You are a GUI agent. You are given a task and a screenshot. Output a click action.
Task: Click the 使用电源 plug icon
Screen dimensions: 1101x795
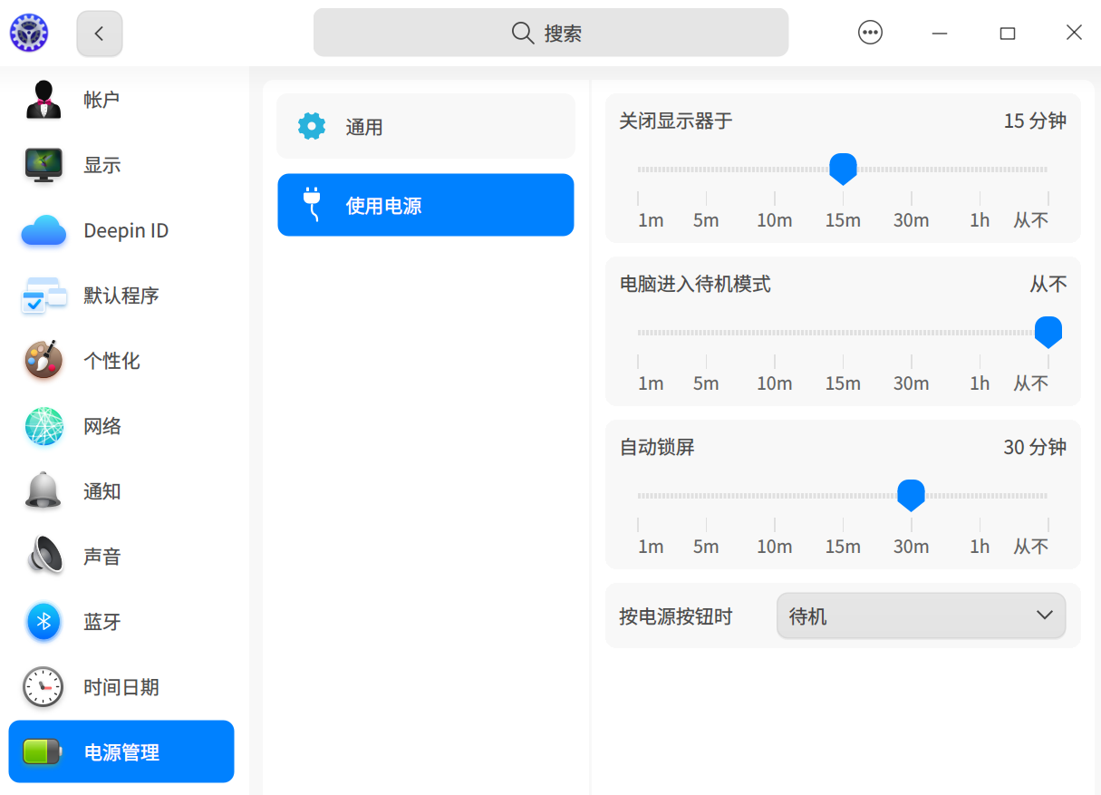pos(312,205)
